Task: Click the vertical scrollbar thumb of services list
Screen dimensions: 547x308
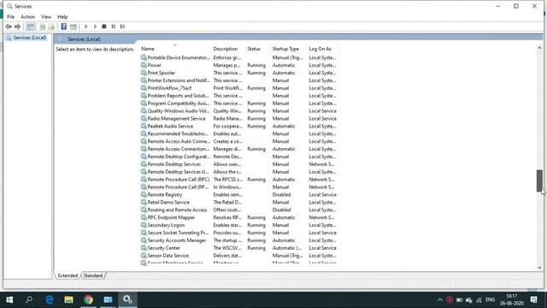Action: (x=539, y=181)
